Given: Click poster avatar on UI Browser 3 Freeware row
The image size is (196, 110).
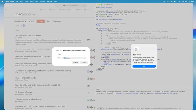Looking at the screenshot, I should click(88, 93).
